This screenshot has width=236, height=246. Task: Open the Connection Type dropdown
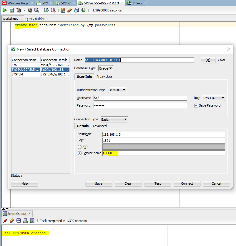[114, 119]
